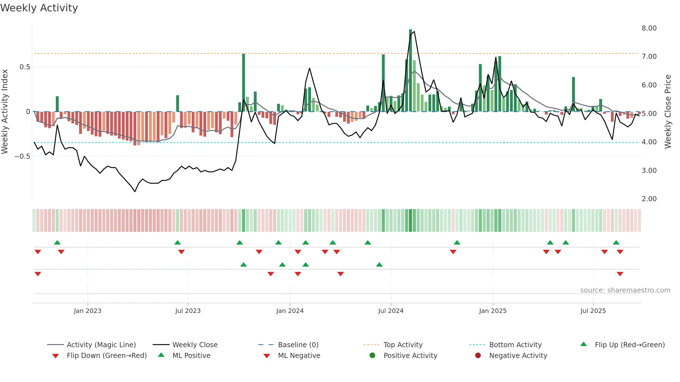
Task: Click the darkest green heatmap cell near Aug 2024
Action: click(410, 220)
